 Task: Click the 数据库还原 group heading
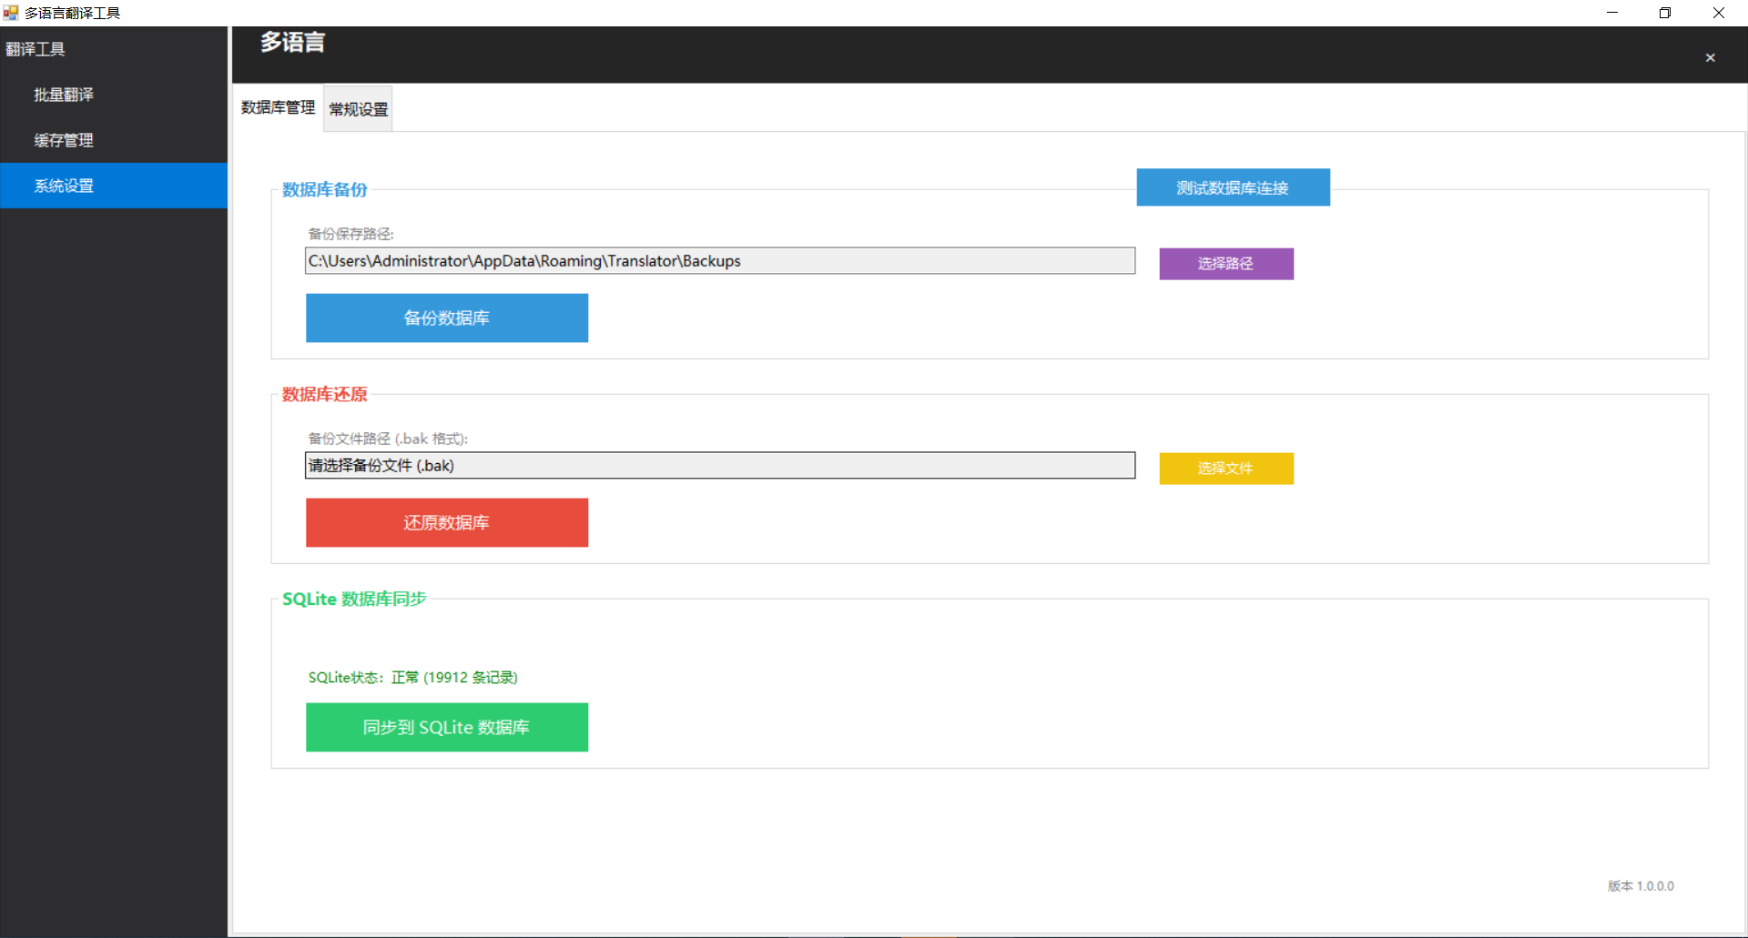pos(325,394)
